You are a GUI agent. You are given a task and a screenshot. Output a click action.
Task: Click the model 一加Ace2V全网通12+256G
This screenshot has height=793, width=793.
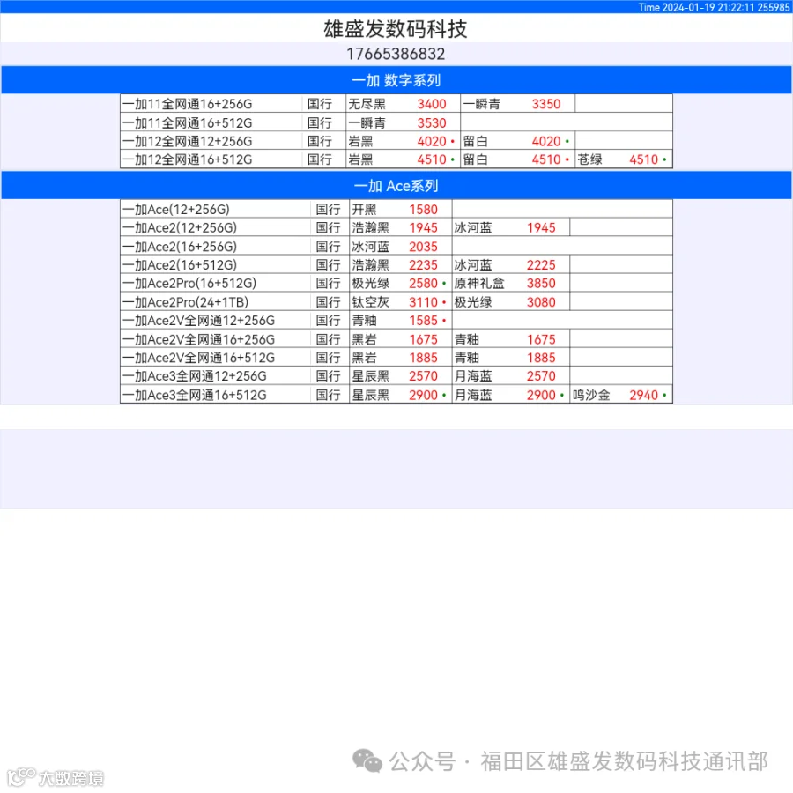point(199,321)
